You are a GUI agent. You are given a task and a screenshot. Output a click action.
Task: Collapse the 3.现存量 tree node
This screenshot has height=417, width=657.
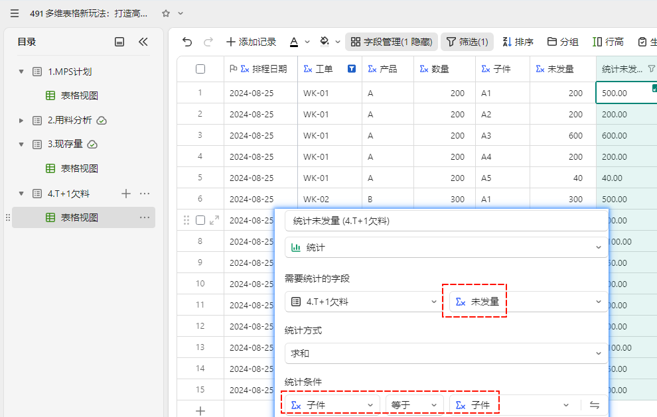click(x=21, y=145)
